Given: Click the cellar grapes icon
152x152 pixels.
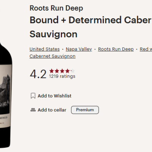Looking at the screenshot, I should (x=33, y=110).
